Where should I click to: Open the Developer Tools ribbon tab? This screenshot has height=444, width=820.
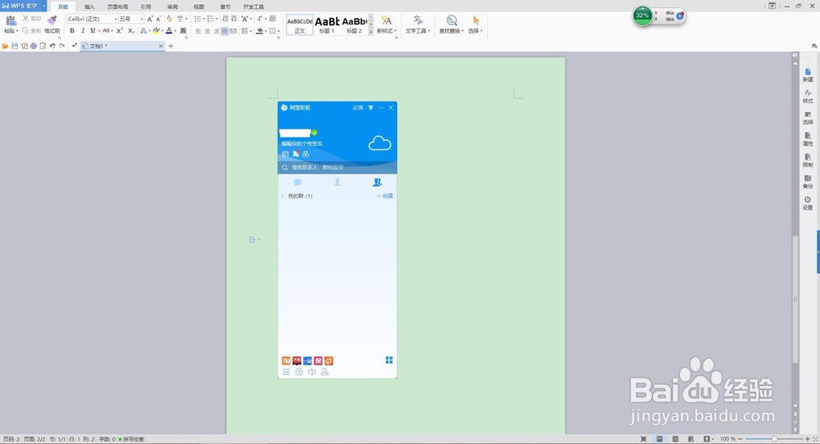(x=253, y=7)
